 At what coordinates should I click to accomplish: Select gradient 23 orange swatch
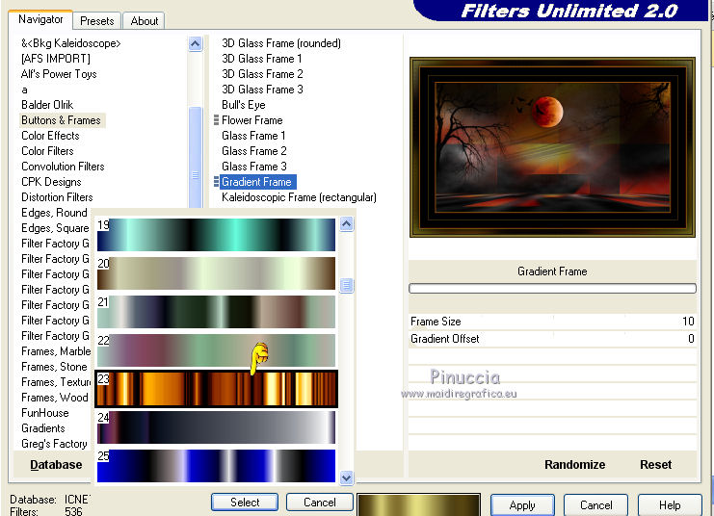click(216, 389)
